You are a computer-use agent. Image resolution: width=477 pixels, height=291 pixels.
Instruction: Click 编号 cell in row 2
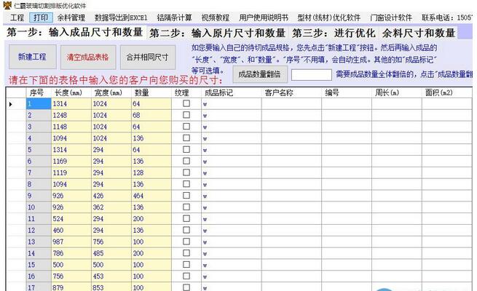point(347,116)
